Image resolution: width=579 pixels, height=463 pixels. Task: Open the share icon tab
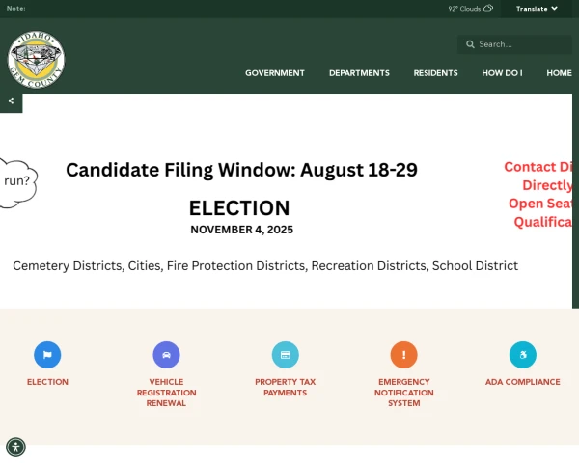point(11,101)
